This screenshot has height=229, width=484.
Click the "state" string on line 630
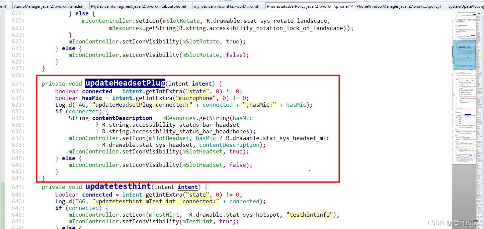[x=197, y=91]
